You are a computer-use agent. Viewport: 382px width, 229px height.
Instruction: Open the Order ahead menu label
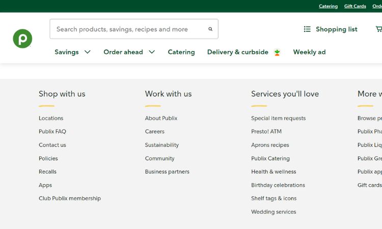(123, 52)
